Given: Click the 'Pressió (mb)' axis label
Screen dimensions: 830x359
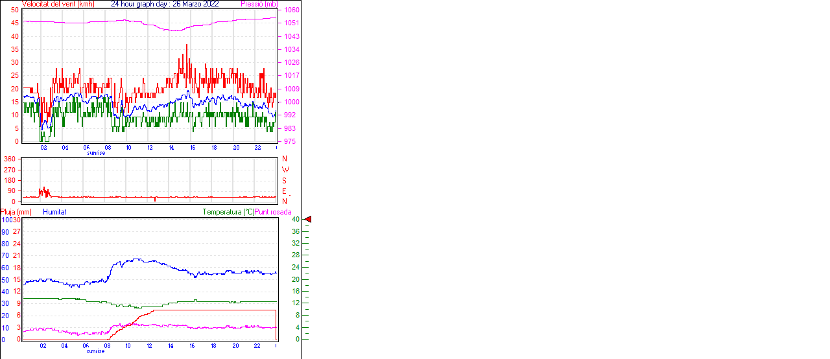Looking at the screenshot, I should (x=258, y=4).
